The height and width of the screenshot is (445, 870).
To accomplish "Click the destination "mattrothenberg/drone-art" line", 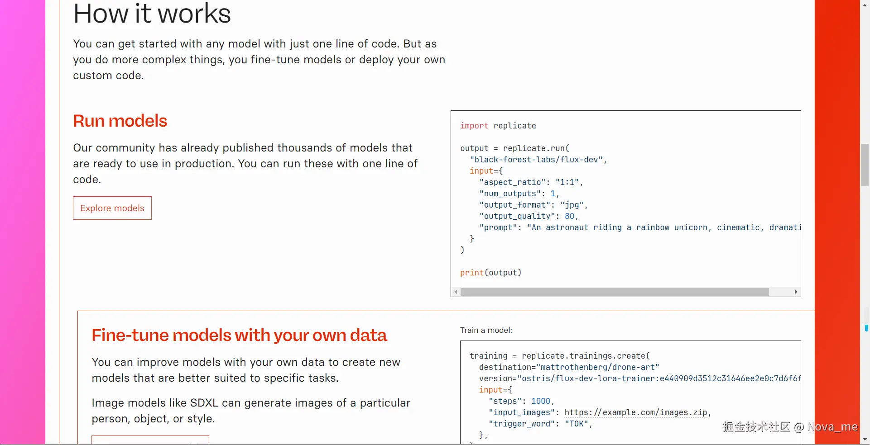I will coord(569,367).
